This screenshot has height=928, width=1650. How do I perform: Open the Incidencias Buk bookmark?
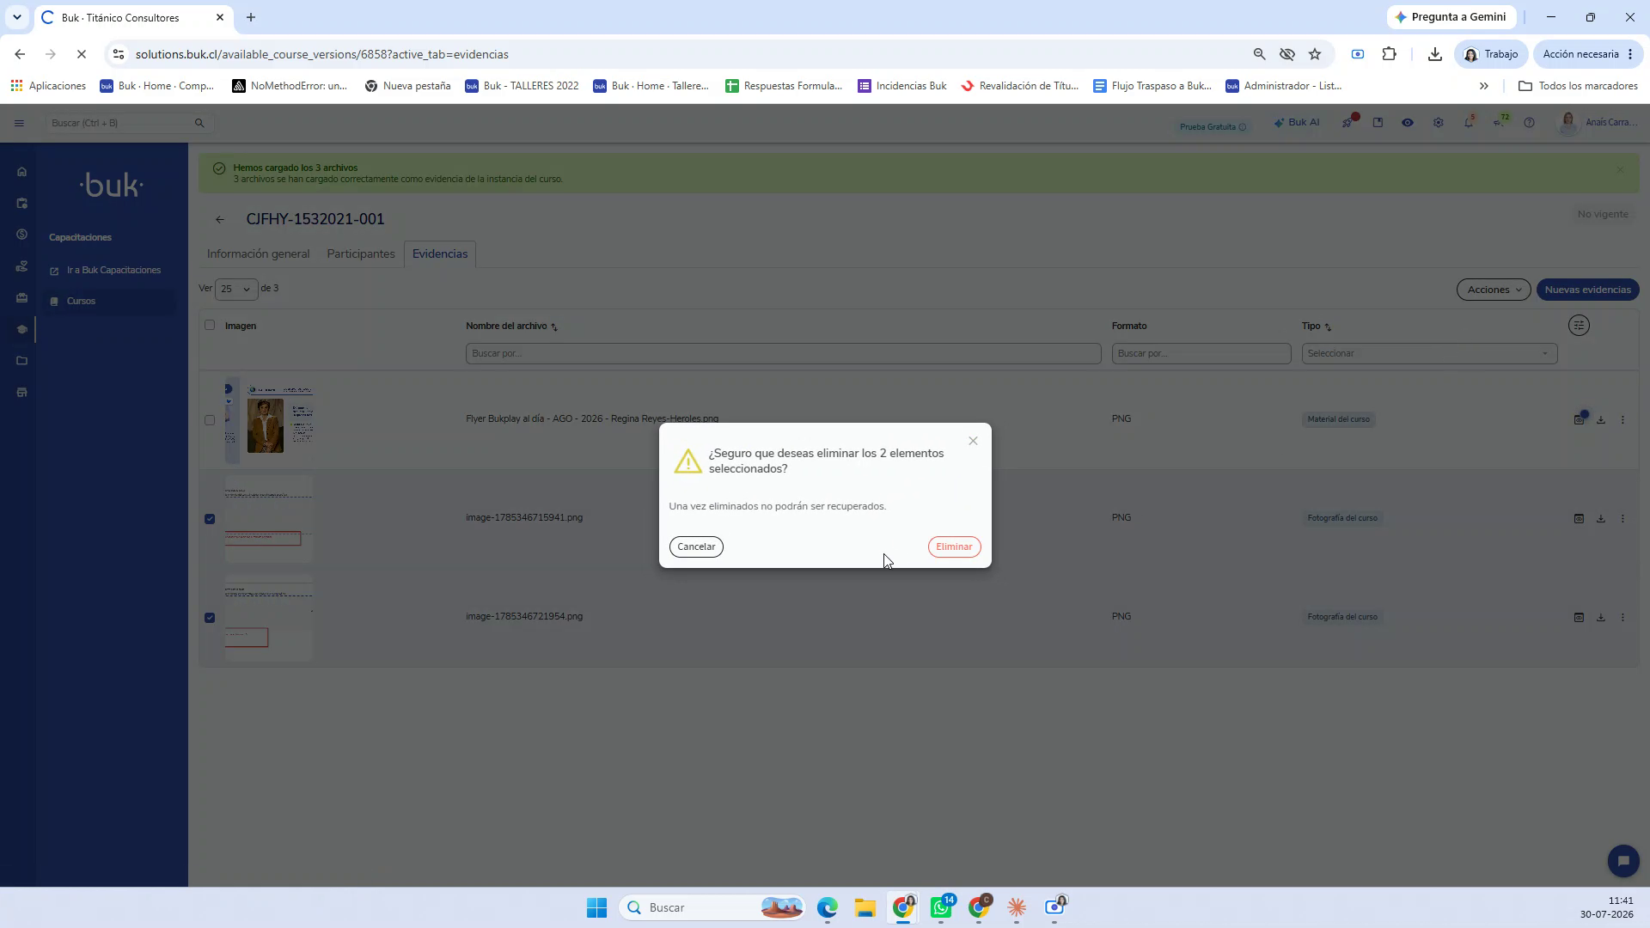coord(901,86)
